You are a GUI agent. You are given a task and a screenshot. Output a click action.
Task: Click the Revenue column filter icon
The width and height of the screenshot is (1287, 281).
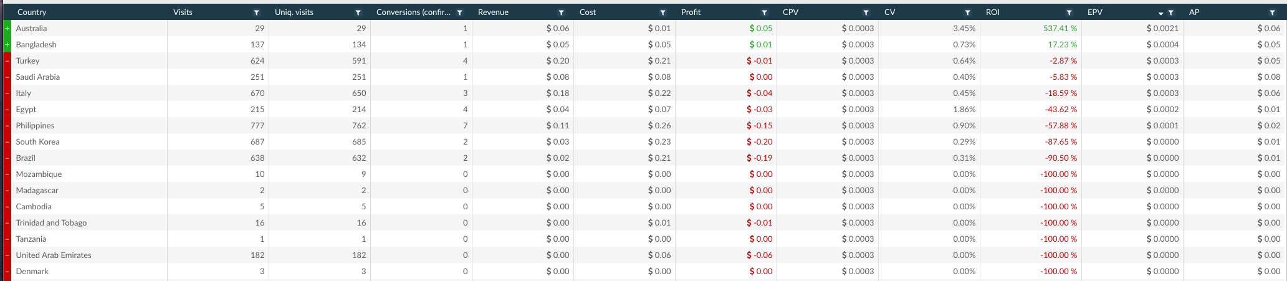[562, 12]
